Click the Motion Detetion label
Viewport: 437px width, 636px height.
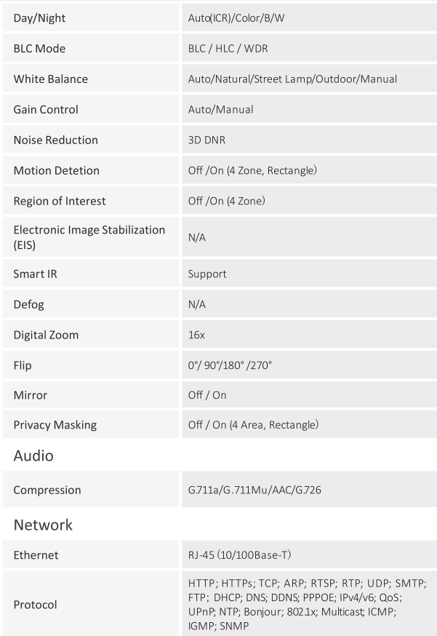[56, 171]
